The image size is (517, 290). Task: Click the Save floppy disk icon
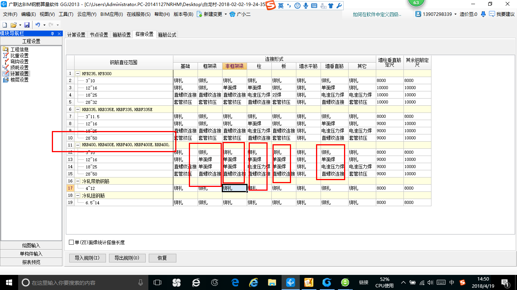pos(27,25)
